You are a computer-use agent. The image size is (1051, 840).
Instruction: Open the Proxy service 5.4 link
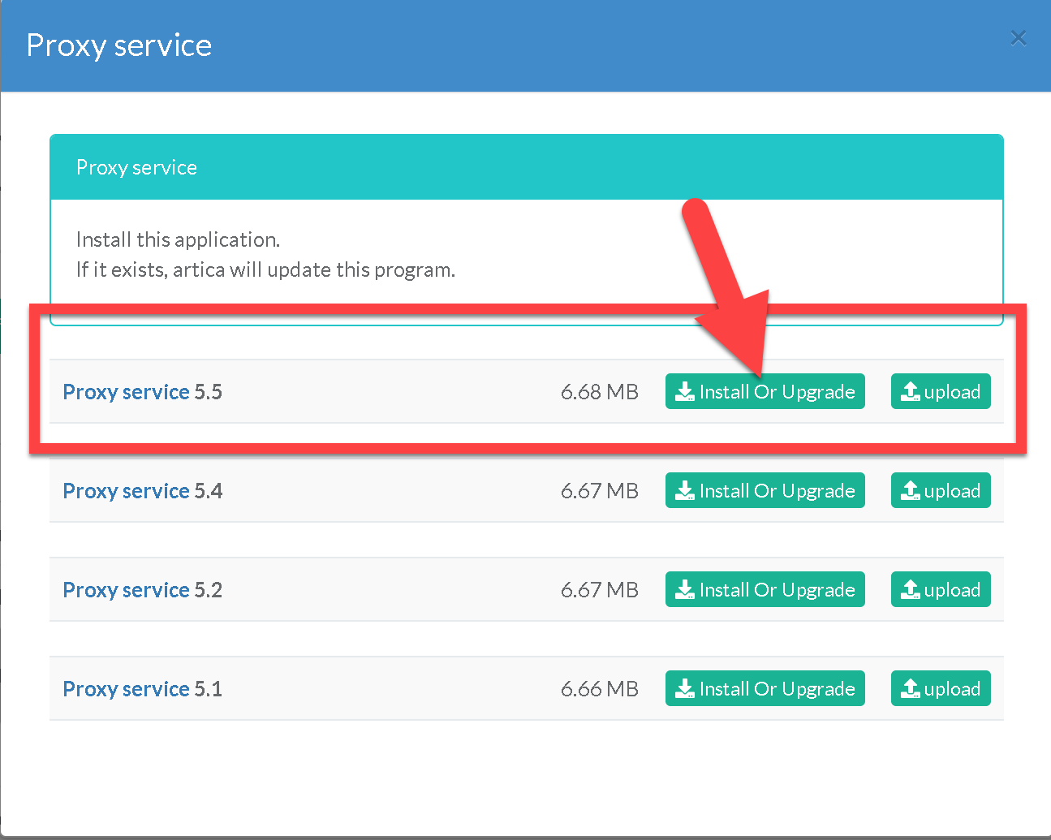click(142, 491)
